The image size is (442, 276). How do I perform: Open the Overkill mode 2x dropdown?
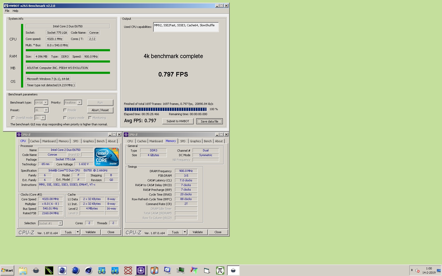point(43,118)
